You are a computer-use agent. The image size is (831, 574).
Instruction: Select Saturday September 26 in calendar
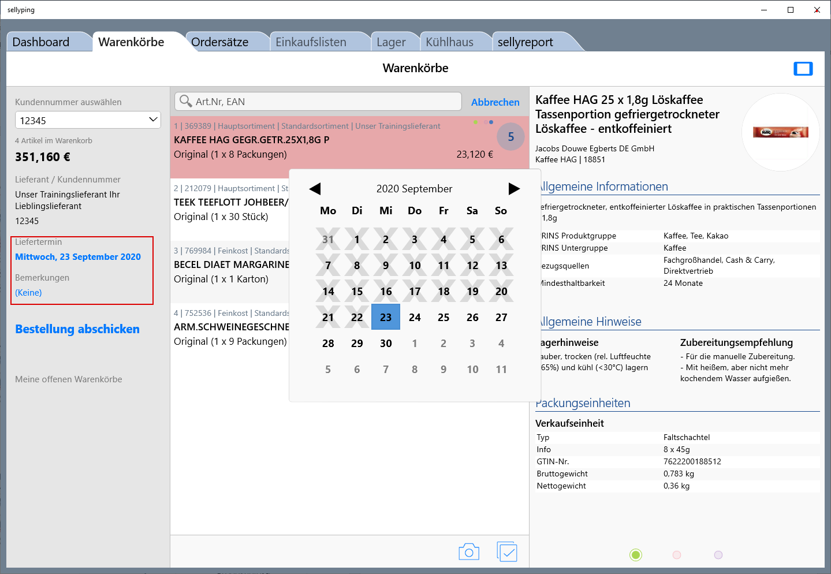[x=472, y=317]
